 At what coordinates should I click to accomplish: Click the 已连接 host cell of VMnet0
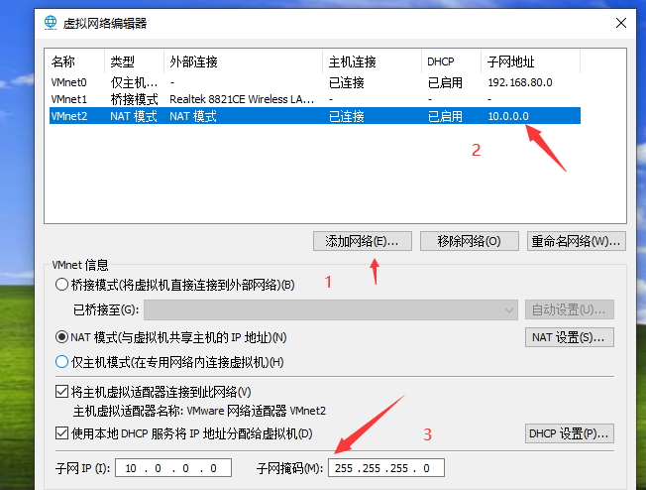tap(347, 82)
